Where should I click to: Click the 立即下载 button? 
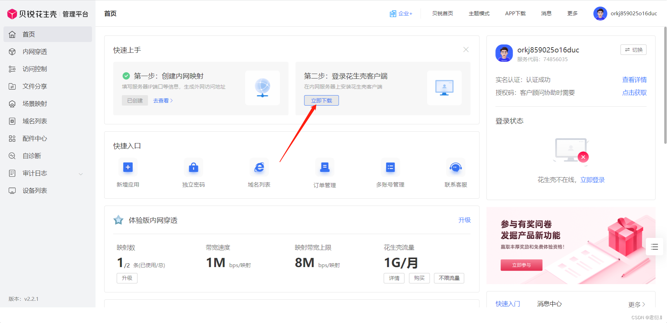point(321,100)
